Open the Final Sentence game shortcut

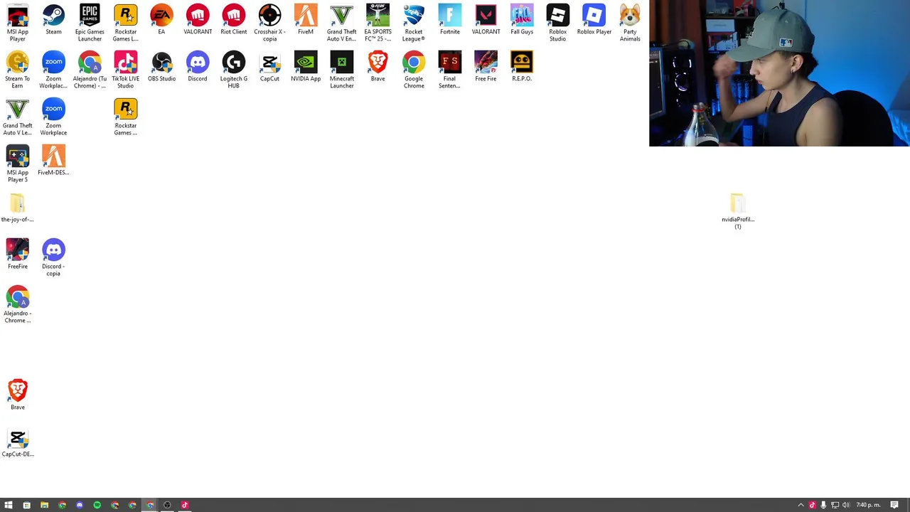[x=450, y=70]
